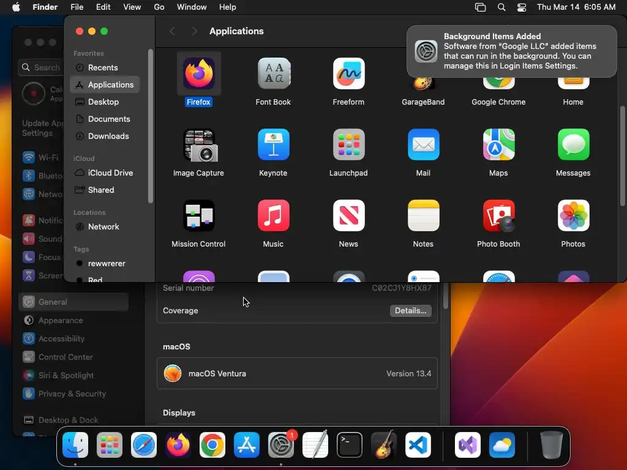The width and height of the screenshot is (627, 470).
Task: Open the Window menu
Action: point(192,7)
